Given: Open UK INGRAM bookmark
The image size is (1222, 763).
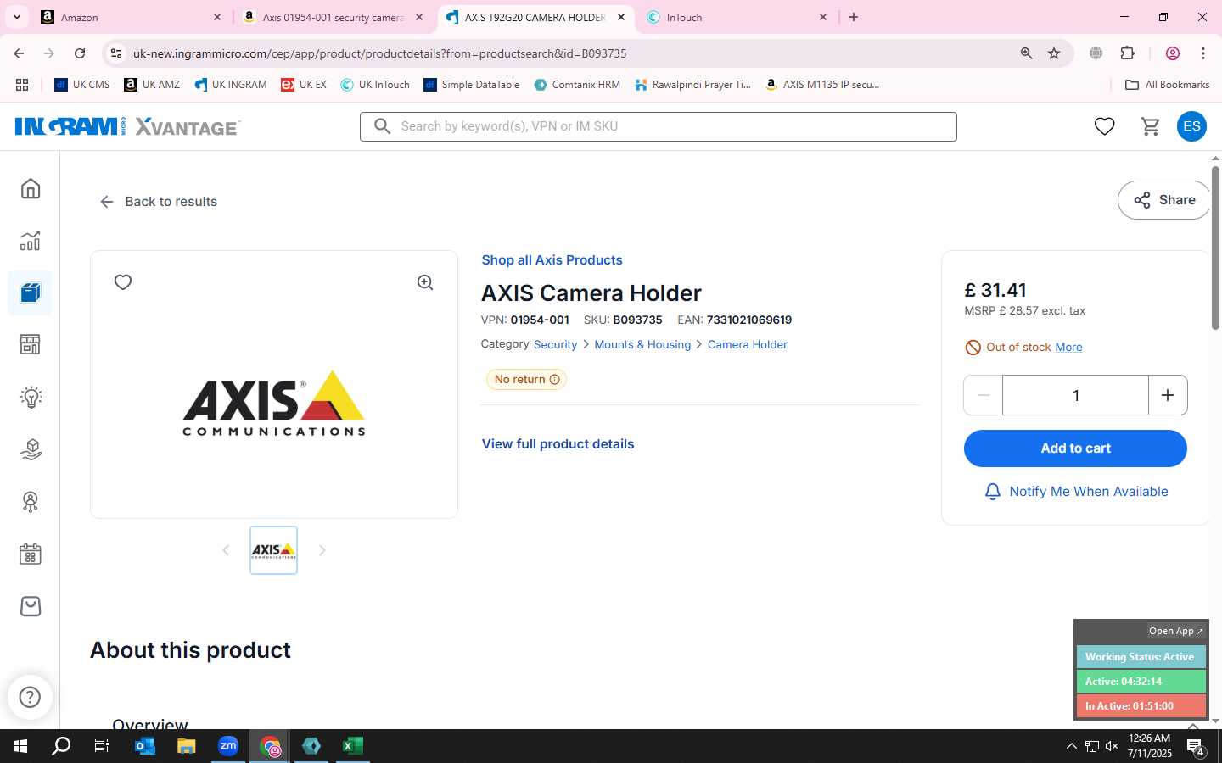Looking at the screenshot, I should (230, 85).
